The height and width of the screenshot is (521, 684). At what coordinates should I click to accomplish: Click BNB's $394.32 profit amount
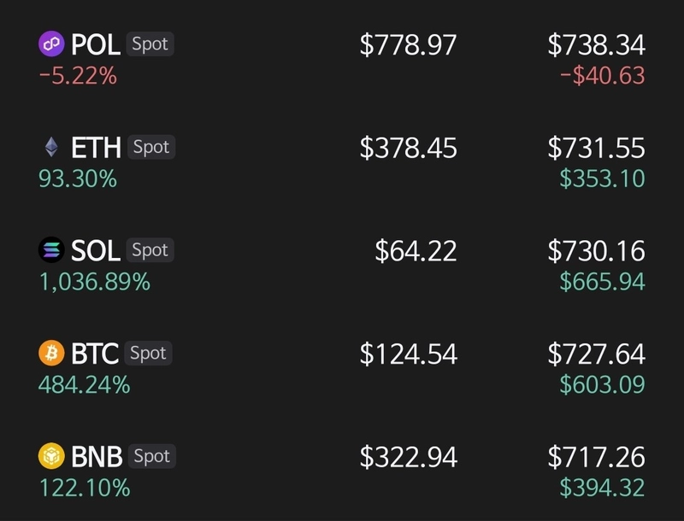point(602,488)
